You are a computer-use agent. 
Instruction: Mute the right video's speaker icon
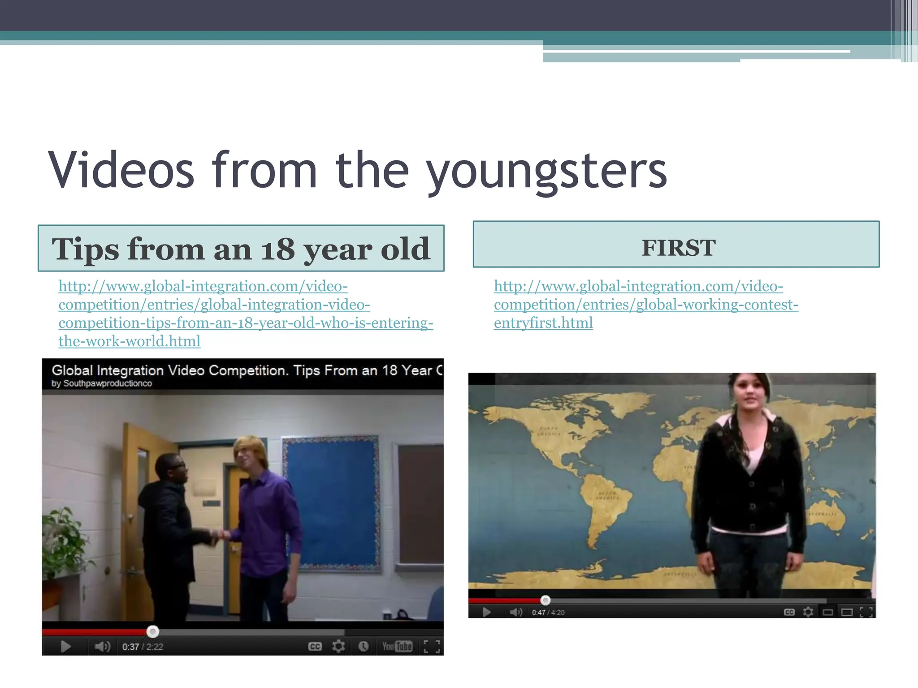pos(516,612)
